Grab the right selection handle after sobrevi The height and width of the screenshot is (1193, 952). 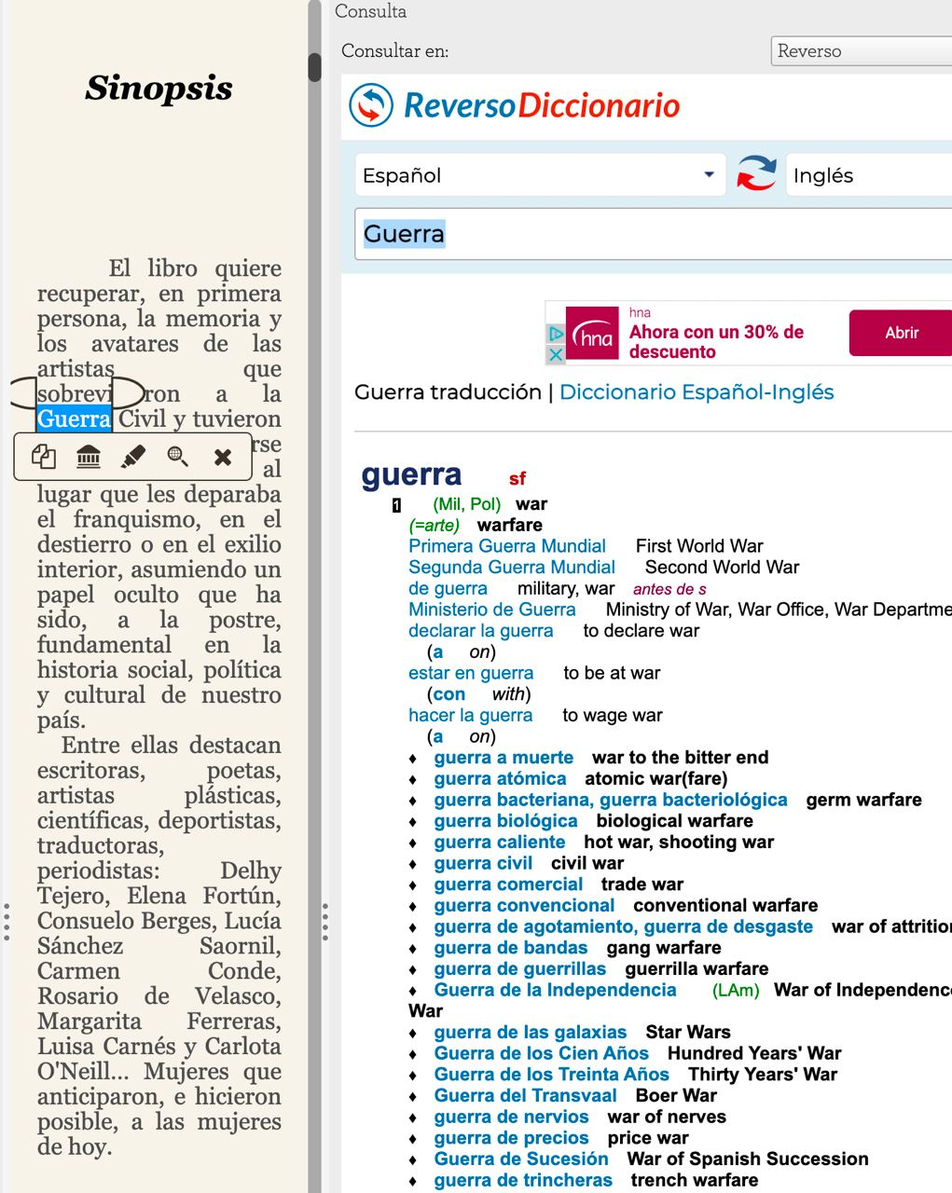[x=129, y=393]
